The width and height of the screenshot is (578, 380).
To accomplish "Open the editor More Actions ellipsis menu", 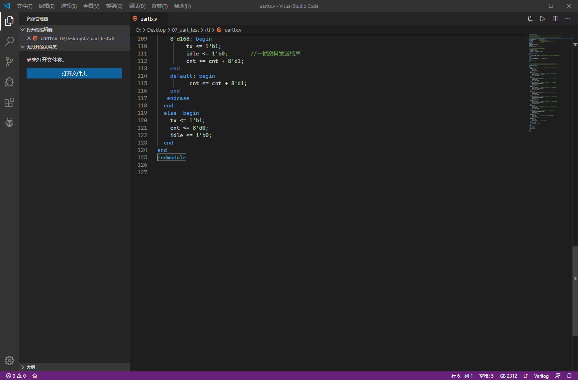I will tap(568, 19).
